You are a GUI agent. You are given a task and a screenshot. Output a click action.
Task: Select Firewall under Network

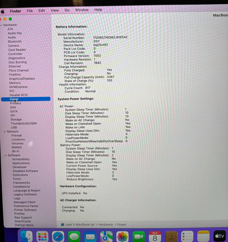point(17,136)
